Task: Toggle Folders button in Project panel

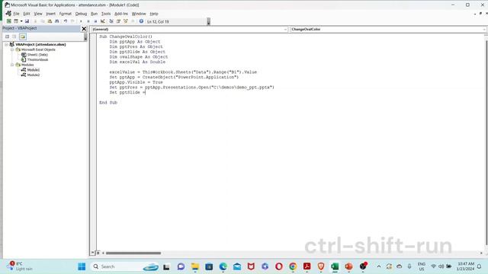Action: (22, 37)
